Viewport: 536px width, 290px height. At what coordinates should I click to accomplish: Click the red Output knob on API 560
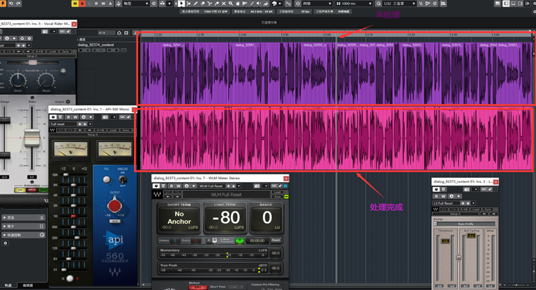click(x=115, y=205)
